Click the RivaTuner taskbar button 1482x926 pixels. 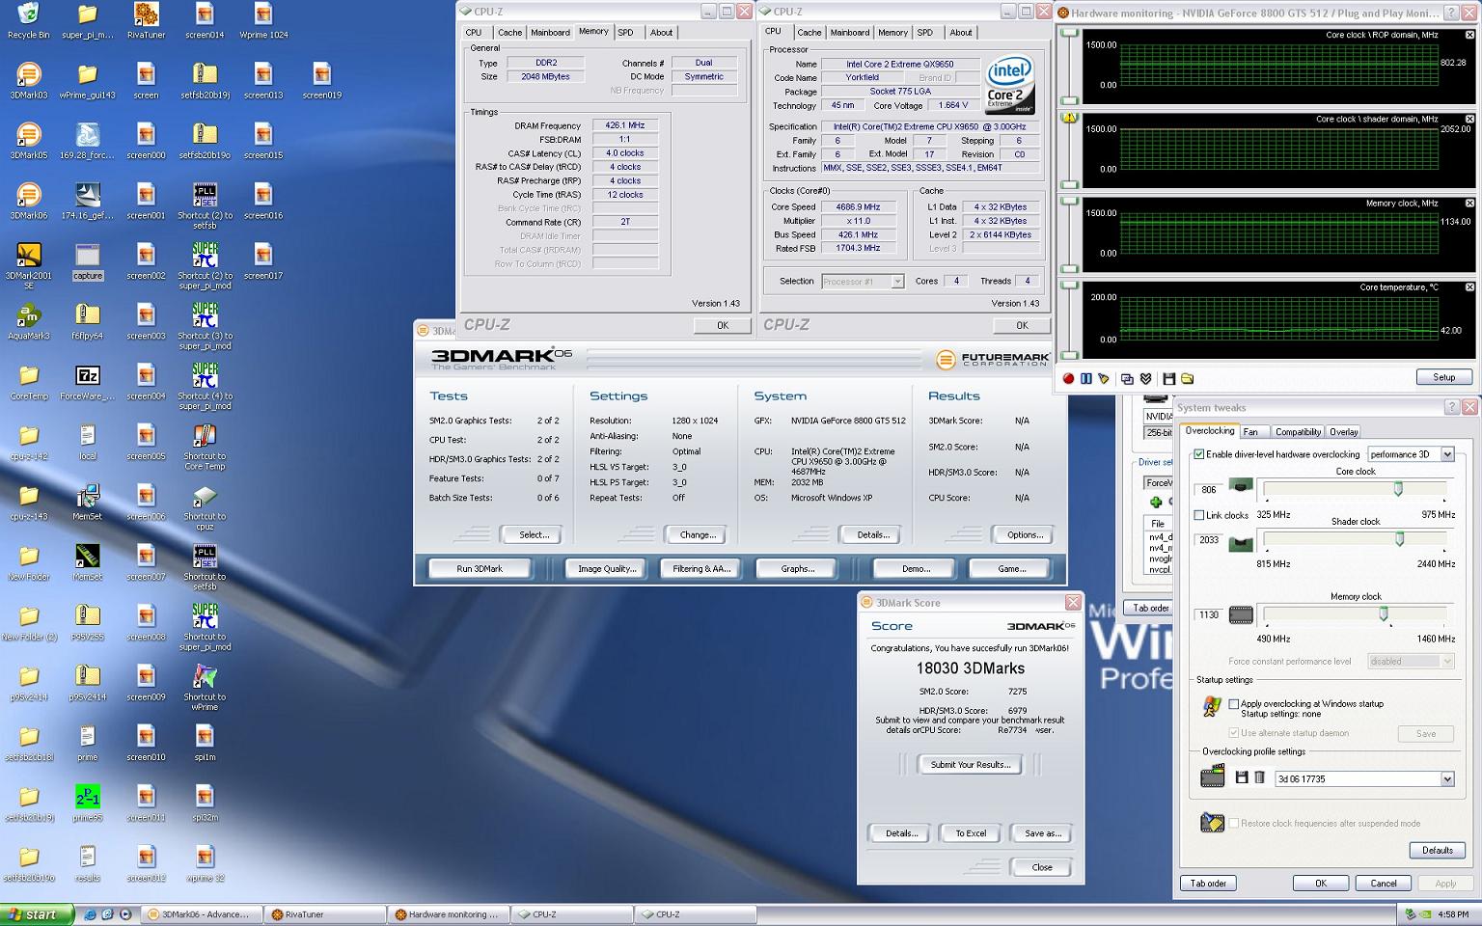click(x=324, y=914)
